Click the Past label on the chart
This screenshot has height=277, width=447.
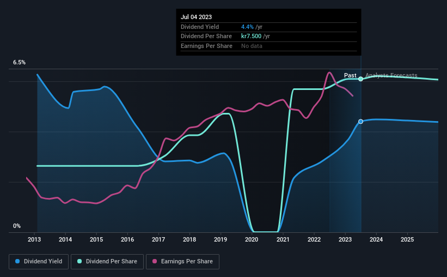coord(350,75)
